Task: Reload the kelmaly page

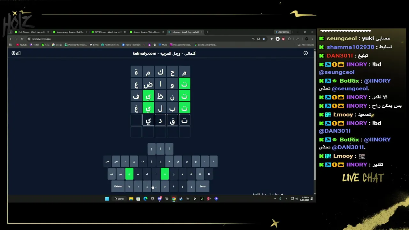Action: pos(22,39)
